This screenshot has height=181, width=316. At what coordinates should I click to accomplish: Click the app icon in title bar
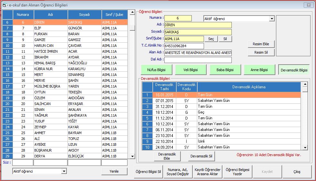coord(5,5)
